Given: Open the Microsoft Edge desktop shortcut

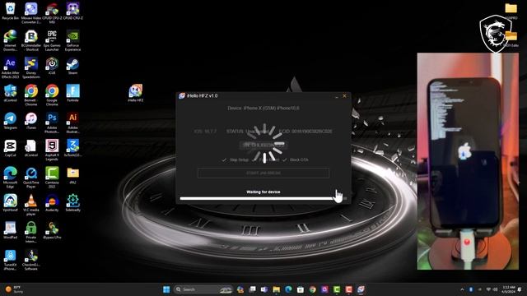Looking at the screenshot, I should coord(10,178).
